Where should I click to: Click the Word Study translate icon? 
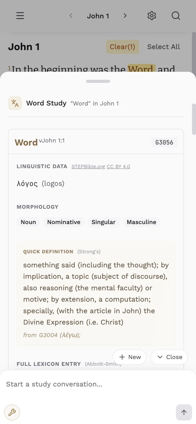pos(15,103)
